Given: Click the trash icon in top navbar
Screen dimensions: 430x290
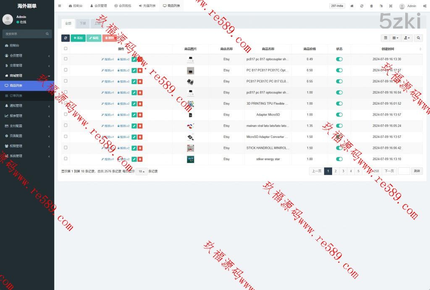Looking at the screenshot, I should (x=371, y=6).
